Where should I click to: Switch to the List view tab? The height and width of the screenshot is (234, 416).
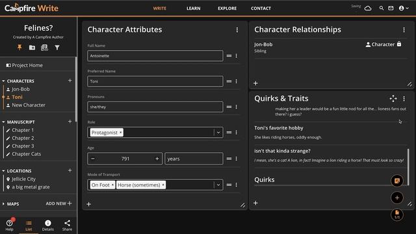29,226
